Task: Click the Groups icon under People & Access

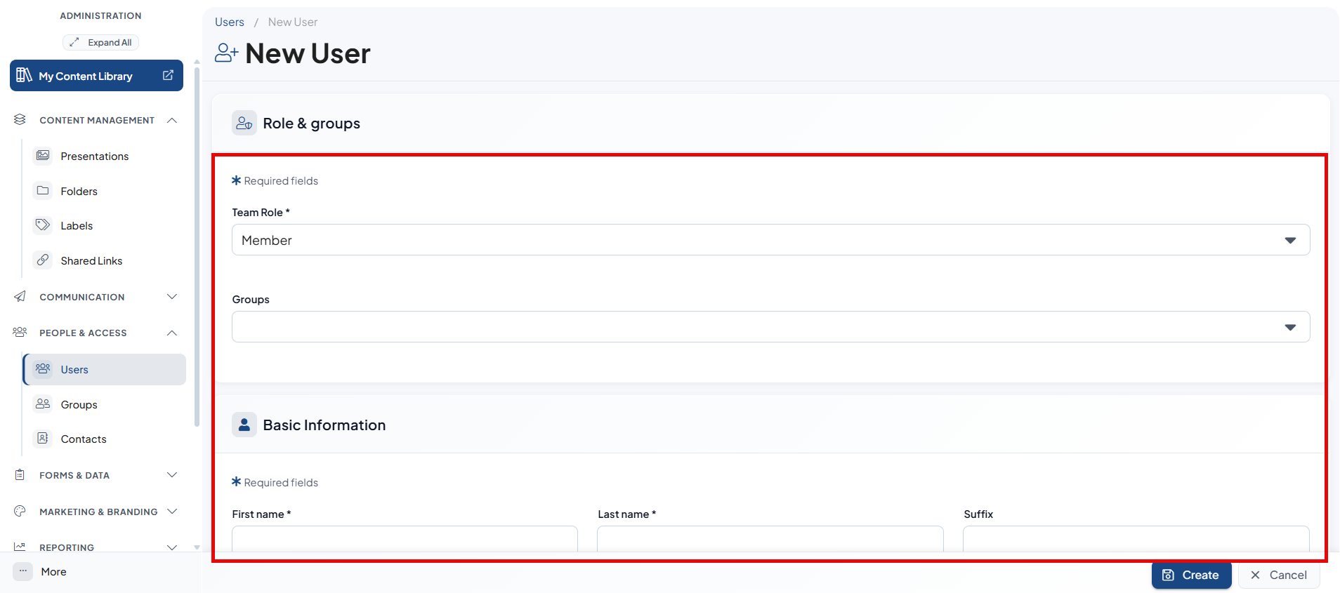Action: point(43,404)
